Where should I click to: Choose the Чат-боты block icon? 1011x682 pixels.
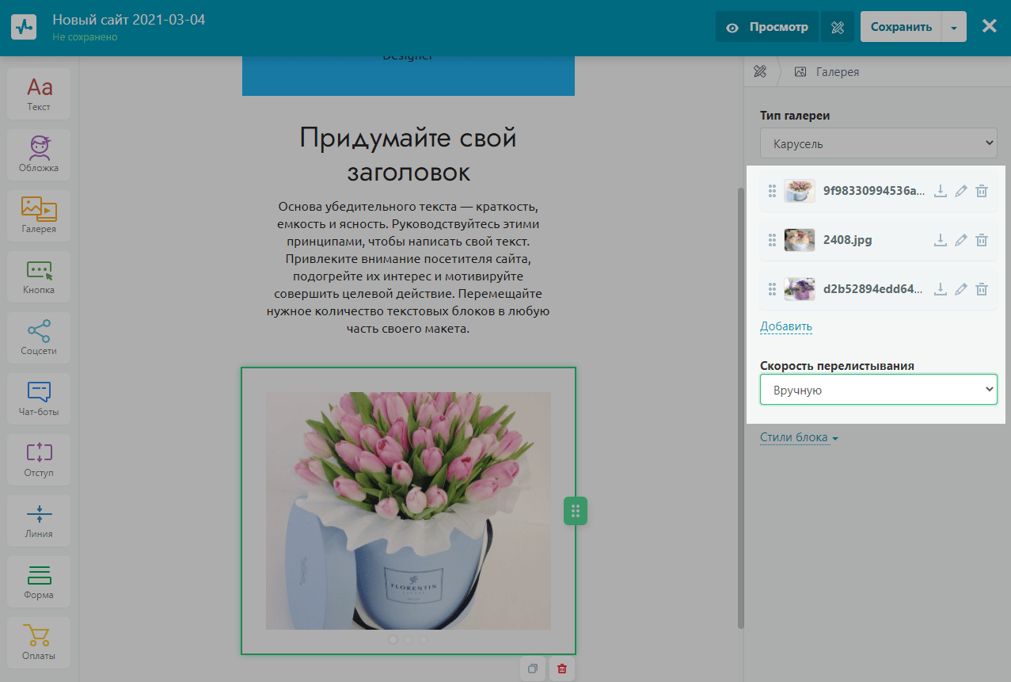point(39,398)
